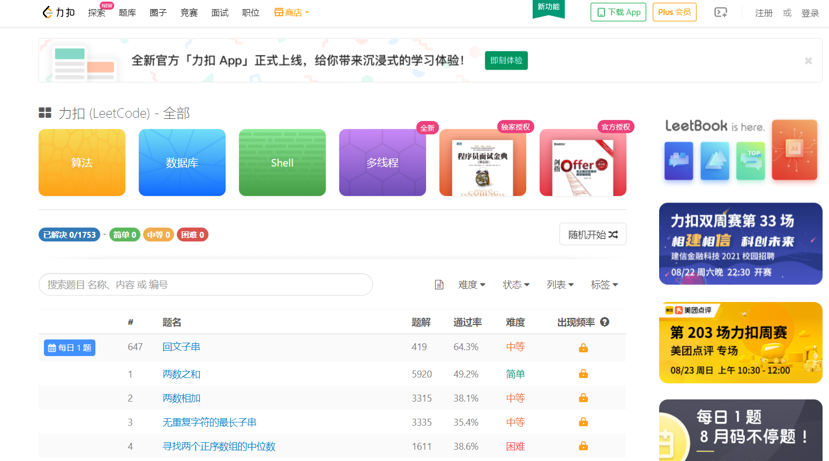Image resolution: width=829 pixels, height=461 pixels.
Task: Open the 419 solutions count for 回文子串
Action: pos(419,347)
